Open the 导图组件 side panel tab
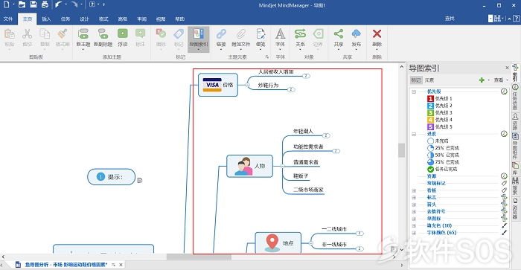Viewport: 521px width, 270px height. tap(515, 146)
